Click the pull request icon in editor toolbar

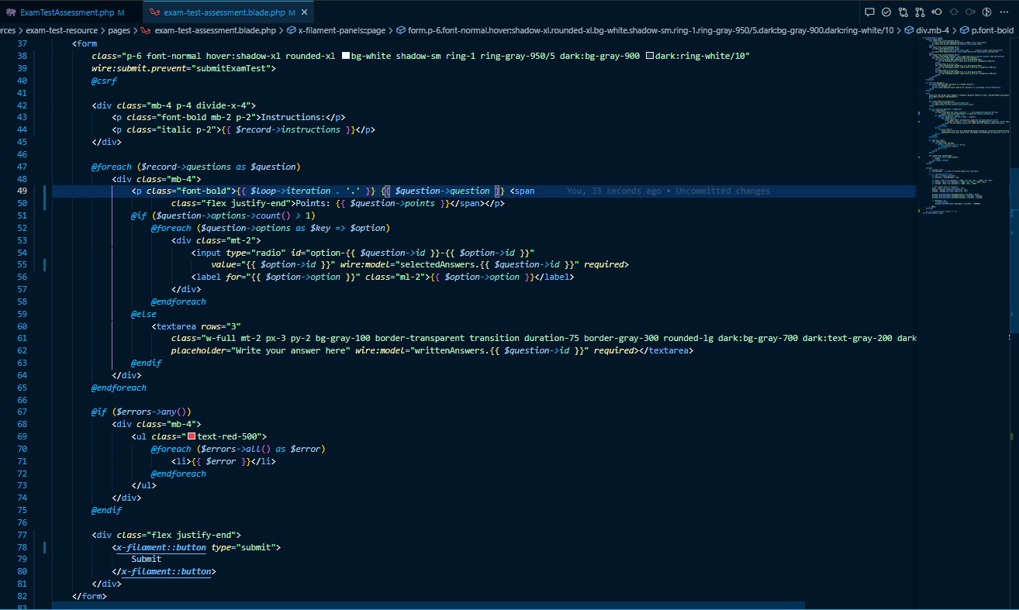coord(921,12)
